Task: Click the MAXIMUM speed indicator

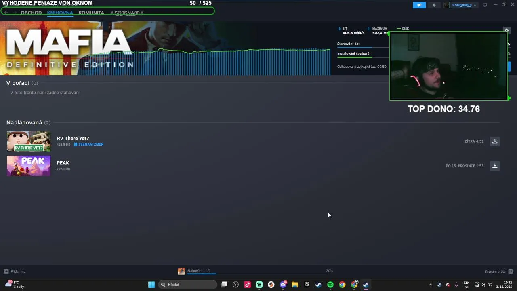Action: click(x=378, y=31)
